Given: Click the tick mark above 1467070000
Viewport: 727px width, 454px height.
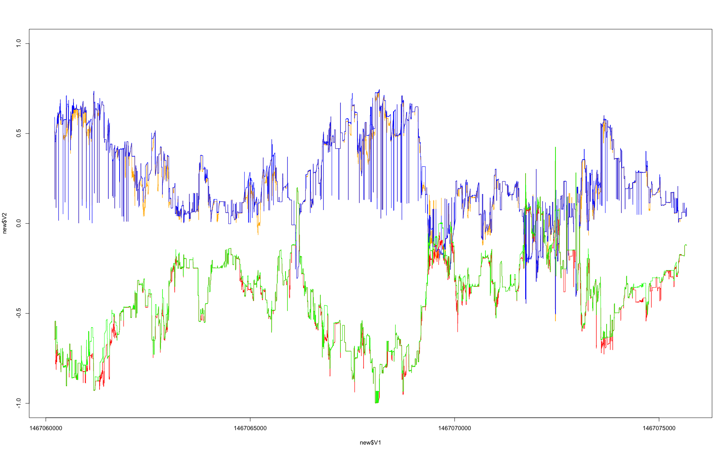Looking at the screenshot, I should click(x=454, y=420).
